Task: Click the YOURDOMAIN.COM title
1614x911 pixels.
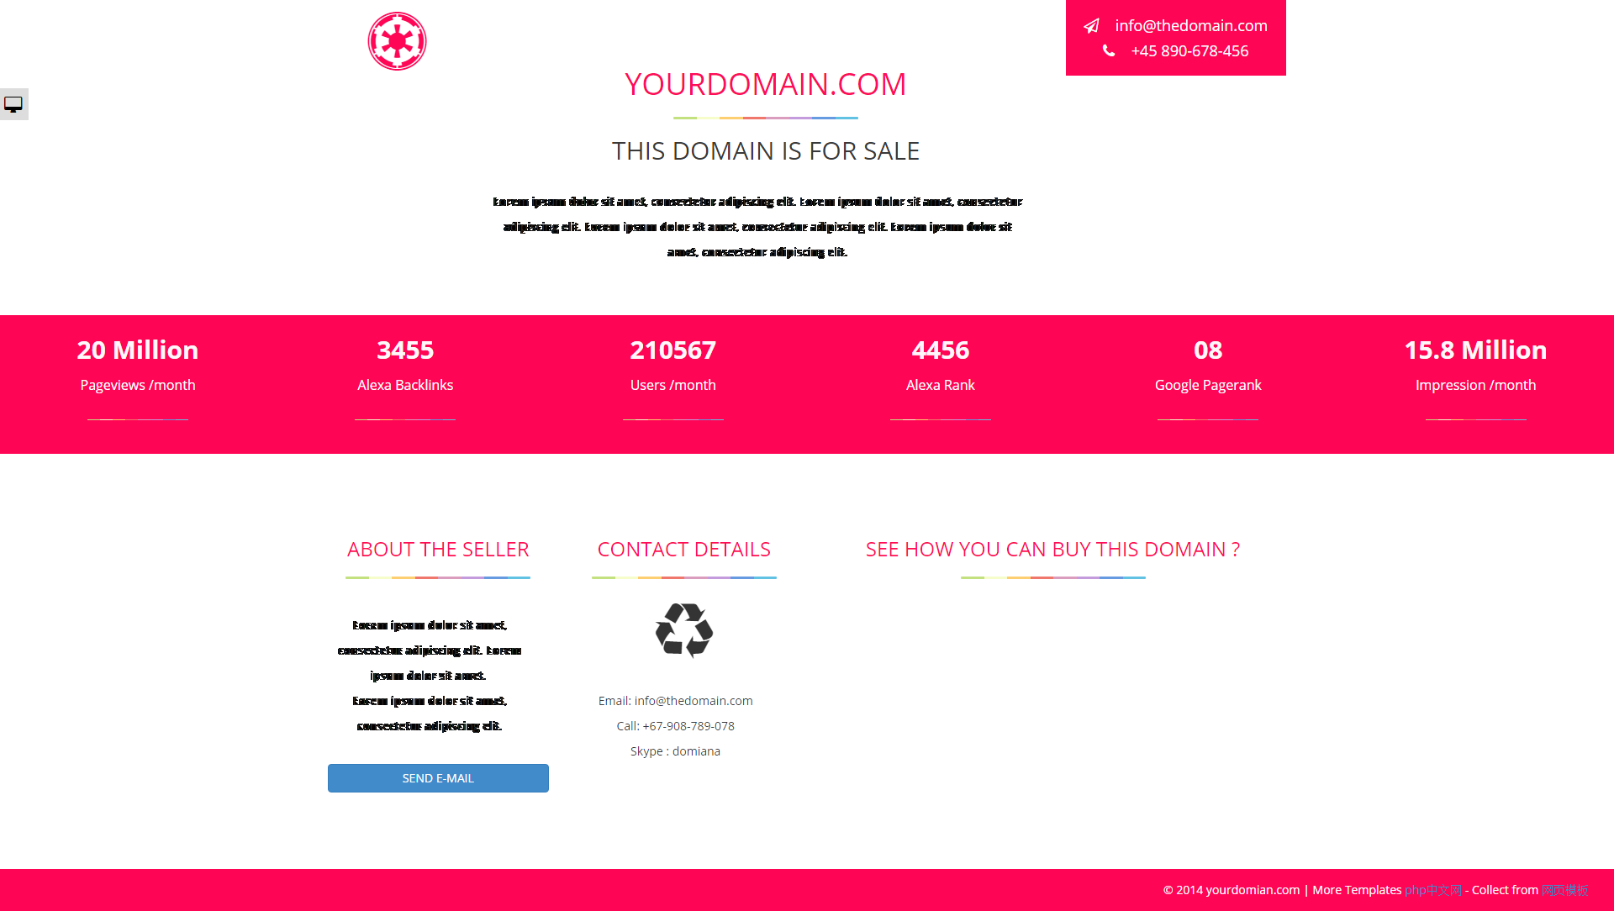Action: coord(765,84)
